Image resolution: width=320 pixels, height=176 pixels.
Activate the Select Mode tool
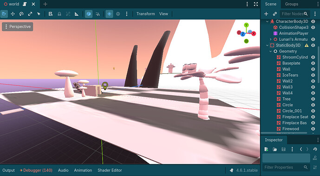[4, 14]
